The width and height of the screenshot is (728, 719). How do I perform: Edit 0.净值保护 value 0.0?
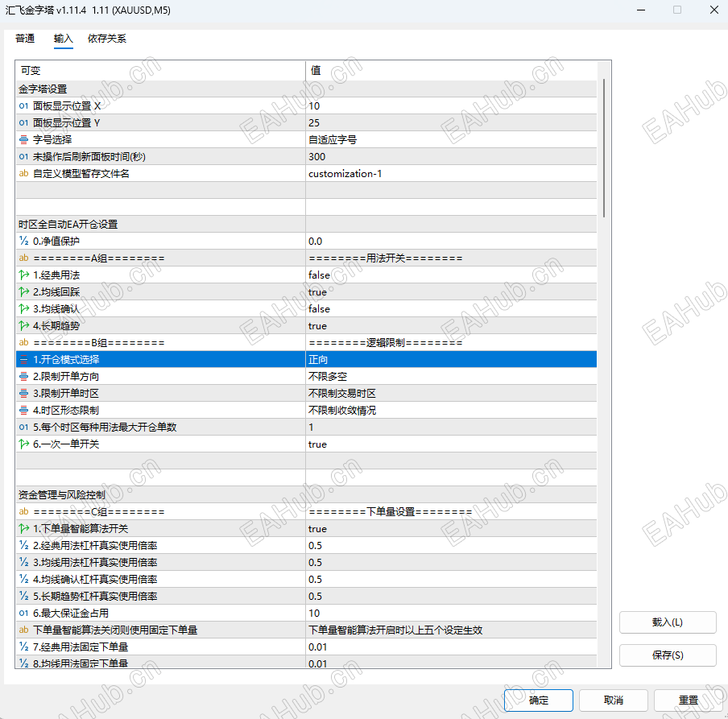click(451, 241)
